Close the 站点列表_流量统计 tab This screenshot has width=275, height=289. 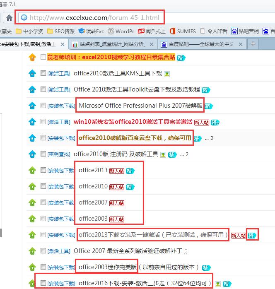tap(152, 44)
